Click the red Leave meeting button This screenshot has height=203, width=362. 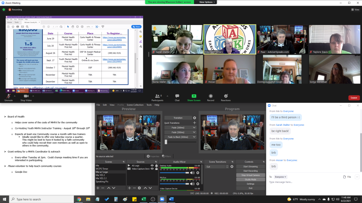pos(354,98)
